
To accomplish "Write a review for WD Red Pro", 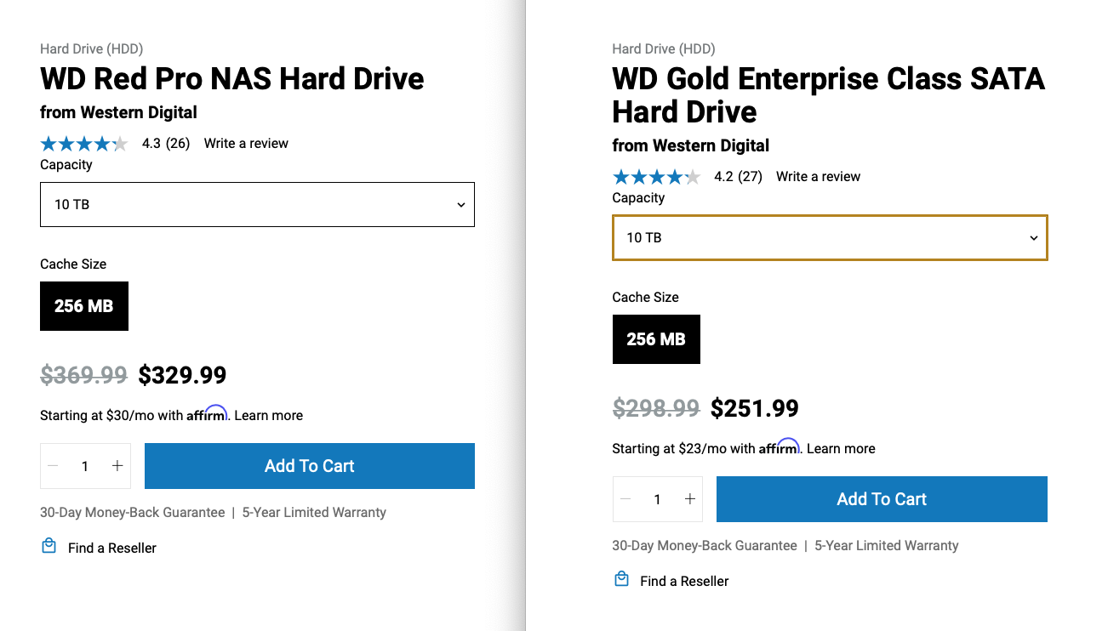I will click(x=246, y=144).
